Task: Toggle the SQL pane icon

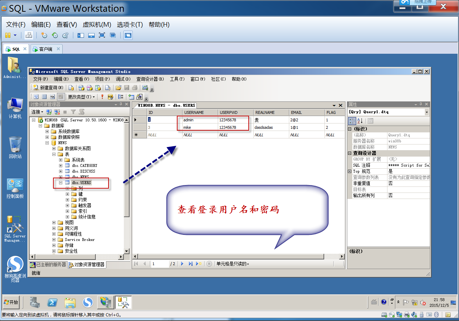Action: click(53, 96)
